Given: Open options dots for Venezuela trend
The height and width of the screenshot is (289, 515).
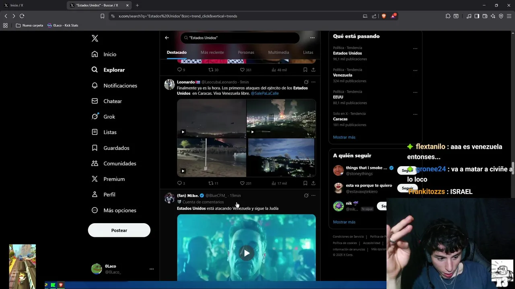Looking at the screenshot, I should (415, 71).
